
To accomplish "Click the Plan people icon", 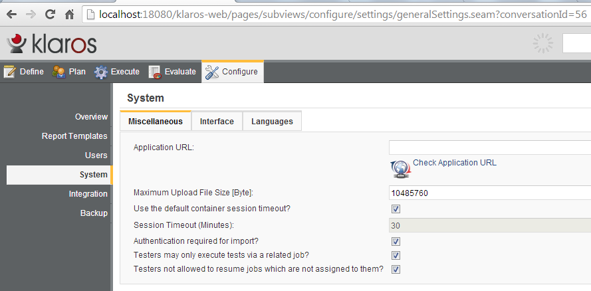I will 59,72.
